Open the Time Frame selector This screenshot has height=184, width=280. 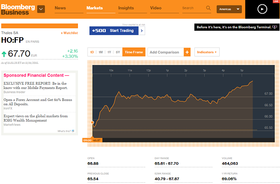134,52
